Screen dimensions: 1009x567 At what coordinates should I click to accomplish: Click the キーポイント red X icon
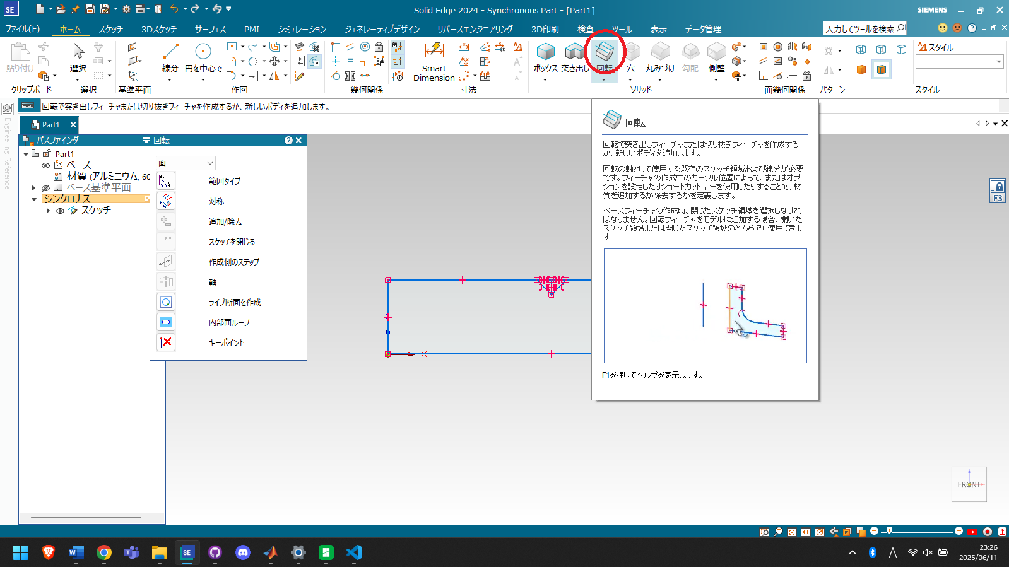coord(166,342)
